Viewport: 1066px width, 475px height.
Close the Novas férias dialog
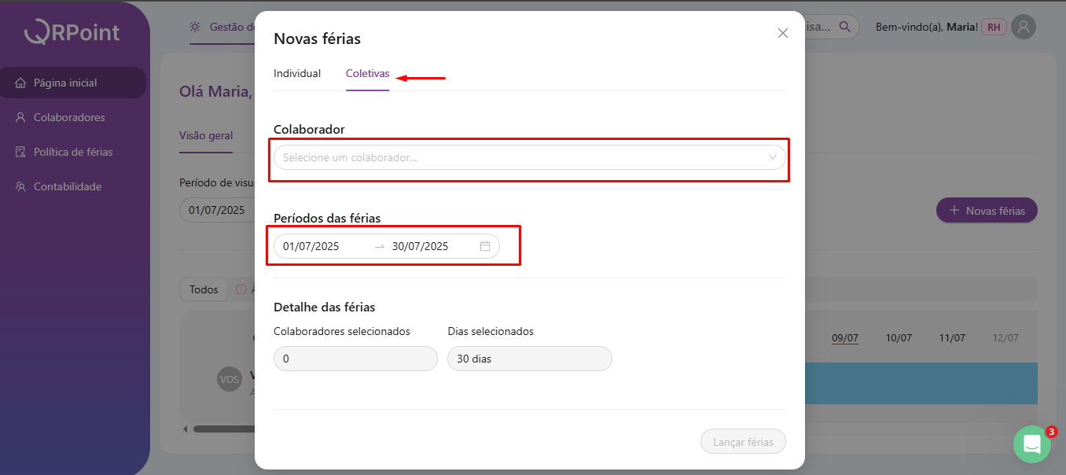point(782,33)
